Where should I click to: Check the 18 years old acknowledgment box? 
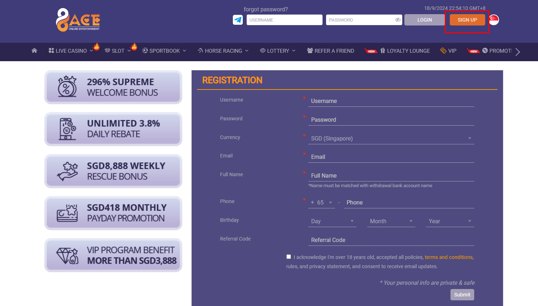pyautogui.click(x=288, y=256)
